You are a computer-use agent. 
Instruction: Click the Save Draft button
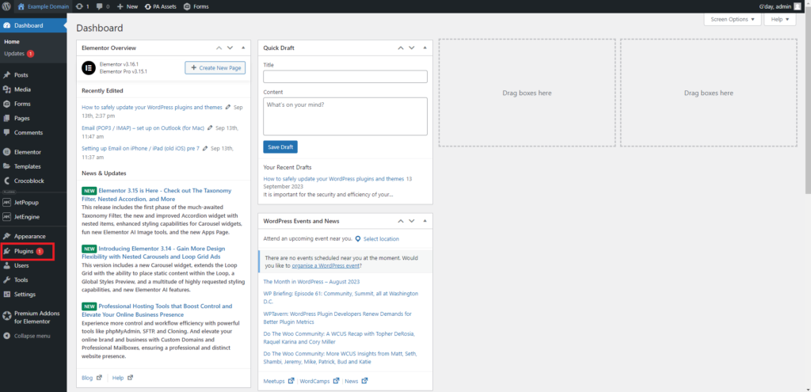(280, 147)
